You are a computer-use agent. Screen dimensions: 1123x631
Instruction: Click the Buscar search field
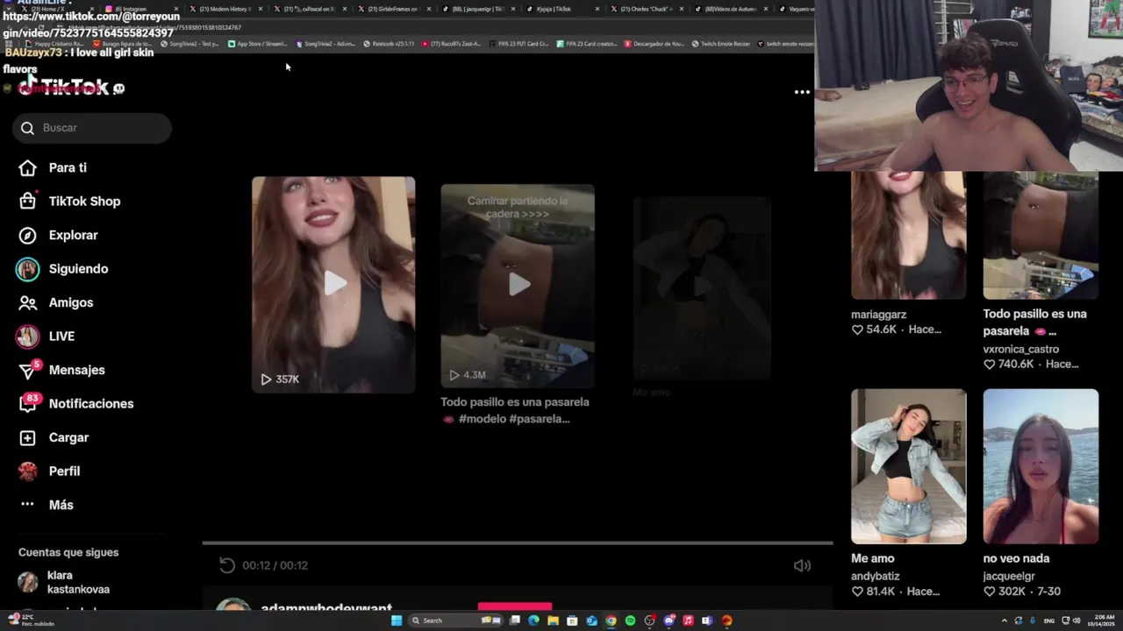pyautogui.click(x=92, y=128)
